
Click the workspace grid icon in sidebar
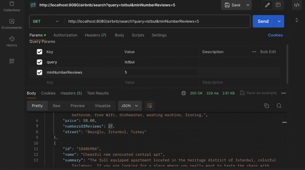(x=12, y=61)
